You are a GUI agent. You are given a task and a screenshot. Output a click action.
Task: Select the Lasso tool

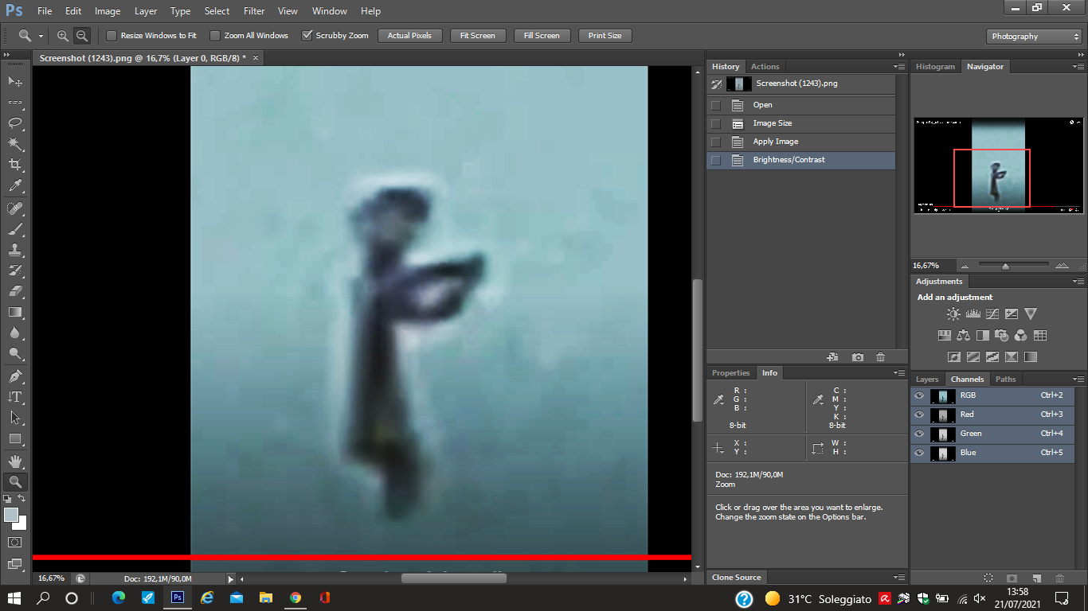tap(15, 123)
